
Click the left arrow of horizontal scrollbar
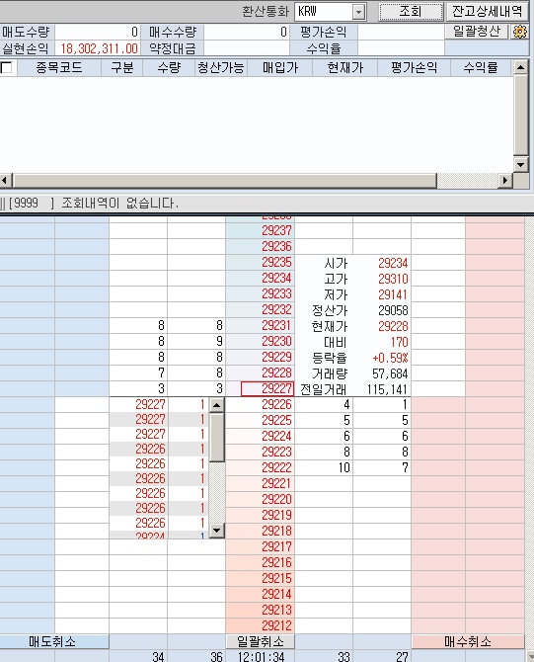point(5,181)
